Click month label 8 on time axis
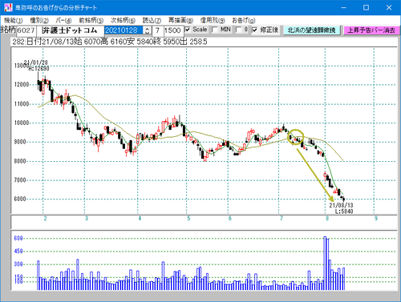 pyautogui.click(x=327, y=219)
